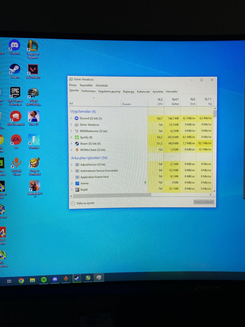Click the horizontal scrollbar thumb in Task Manager
Image resolution: width=245 pixels, height=327 pixels.
112,195
